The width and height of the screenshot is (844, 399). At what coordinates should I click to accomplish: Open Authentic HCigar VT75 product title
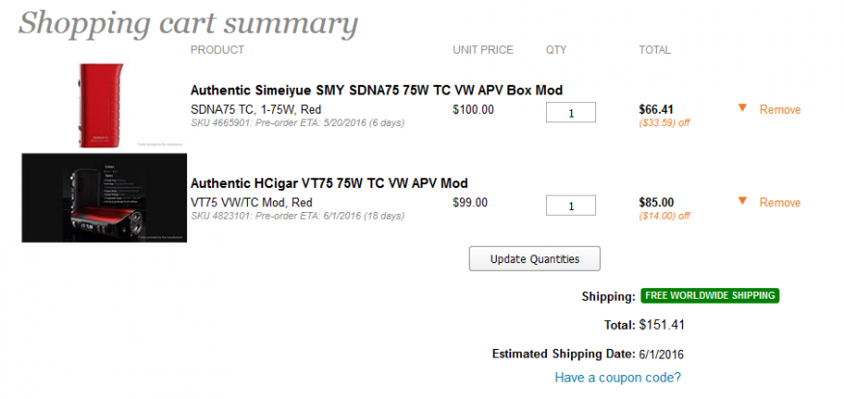[x=329, y=183]
